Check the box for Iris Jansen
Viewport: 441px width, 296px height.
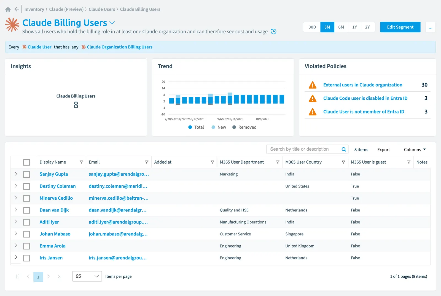[x=26, y=258]
